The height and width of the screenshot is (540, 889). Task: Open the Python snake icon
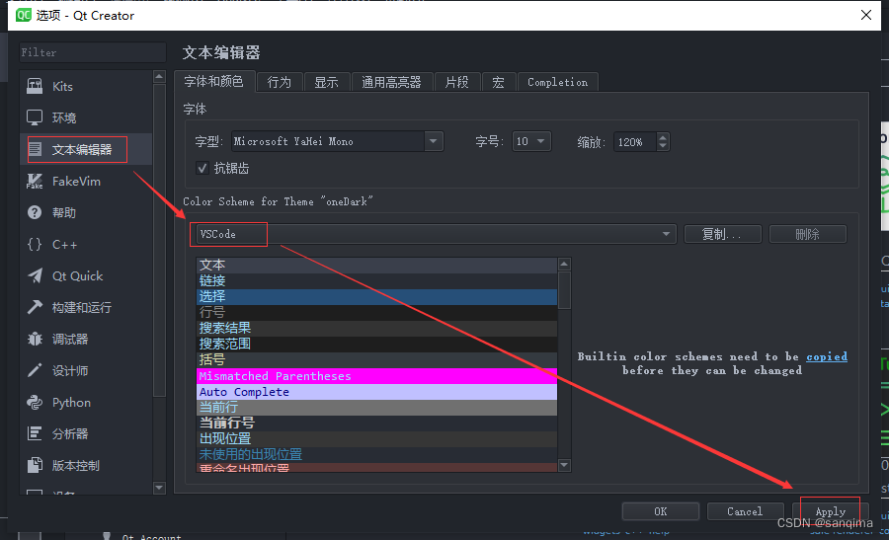[x=35, y=403]
